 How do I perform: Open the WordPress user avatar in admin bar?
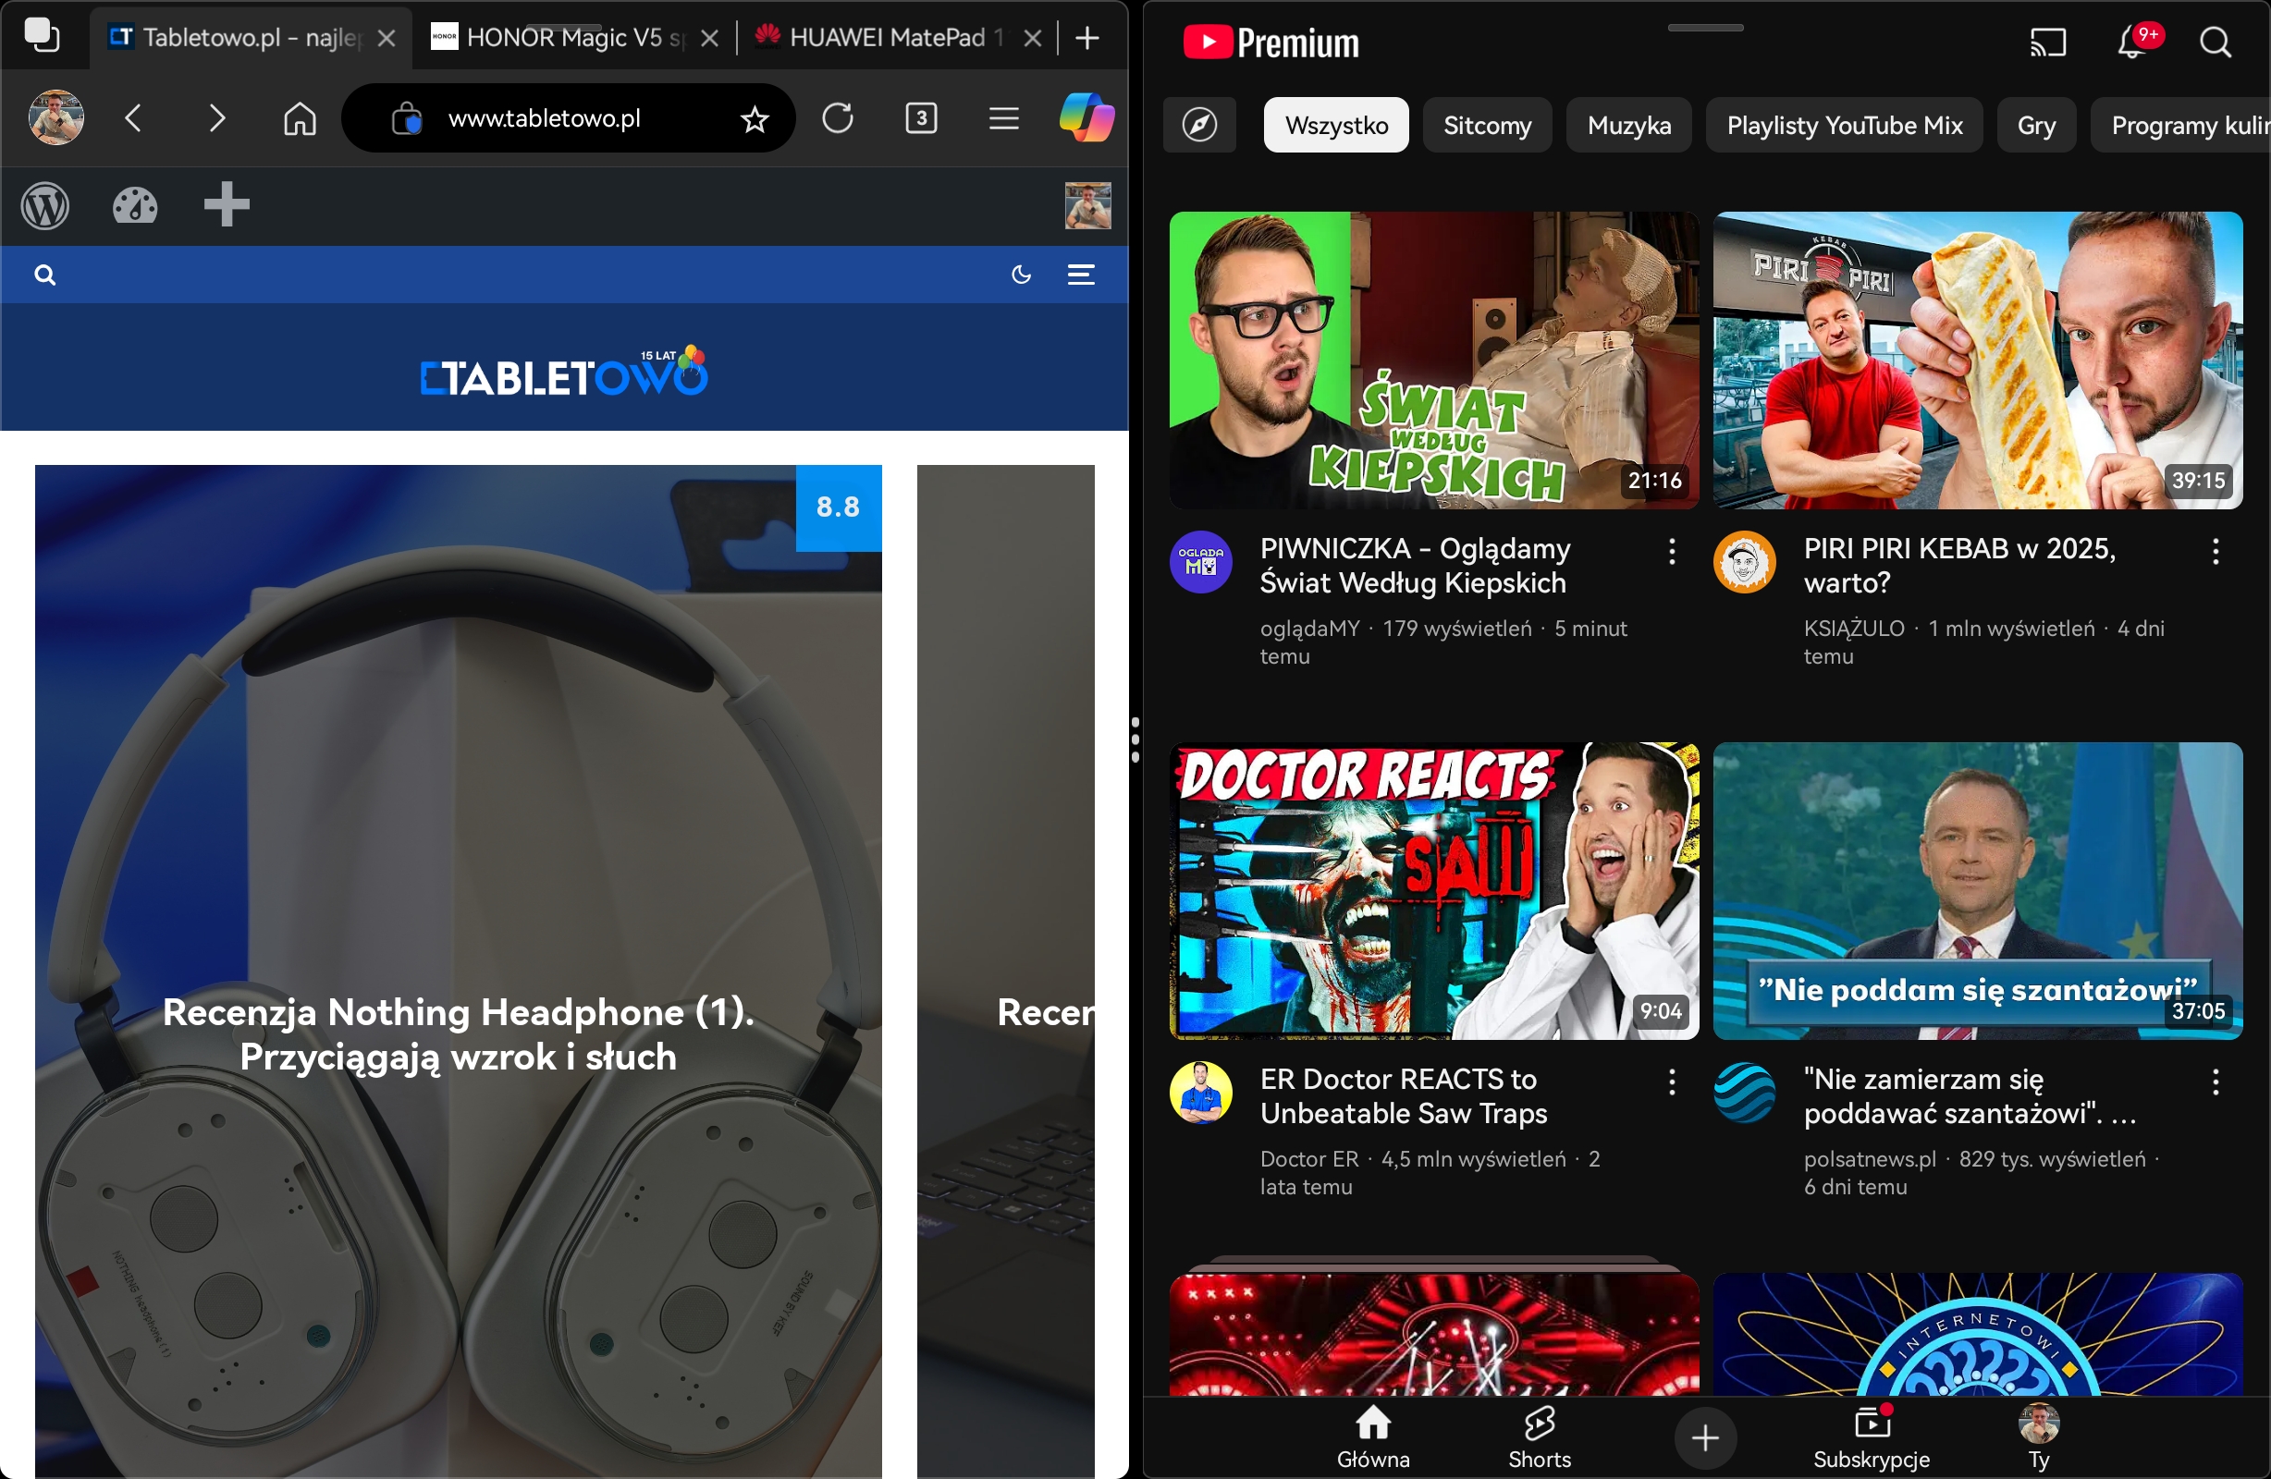[1087, 206]
